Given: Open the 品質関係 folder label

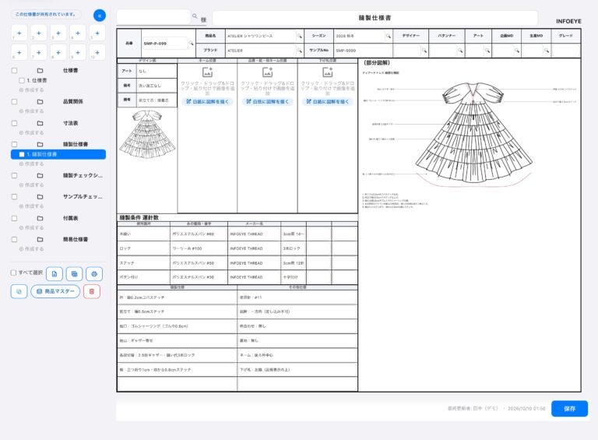Looking at the screenshot, I should tap(73, 102).
